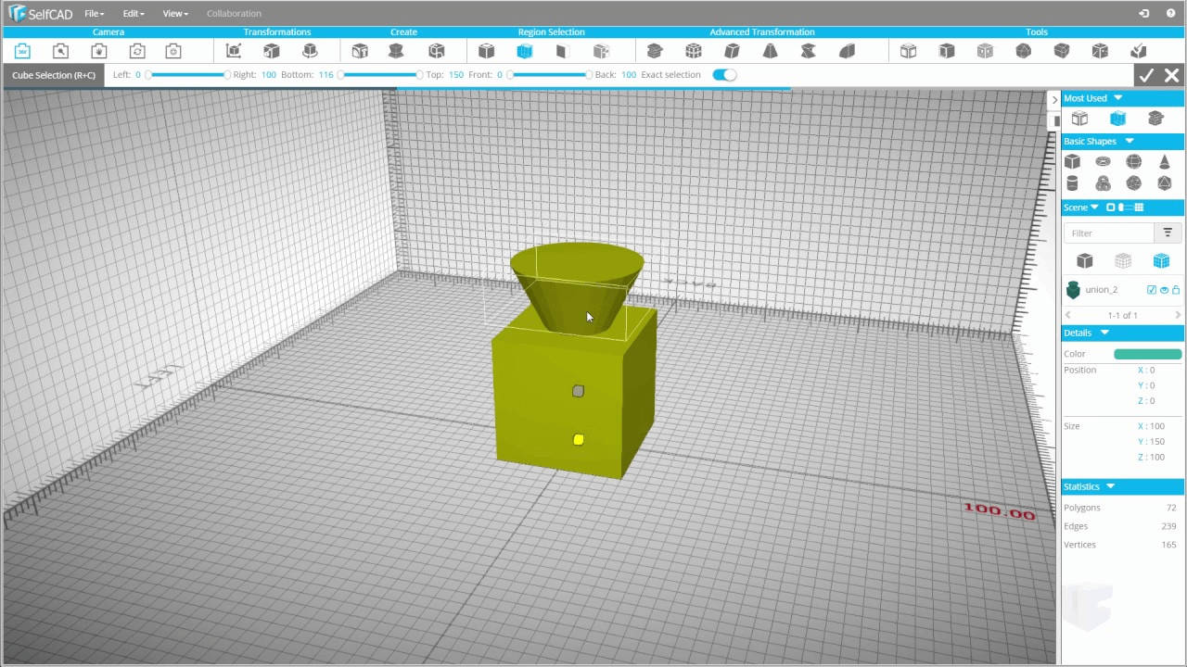The height and width of the screenshot is (667, 1187).
Task: Click the Polygons count 72
Action: point(1171,508)
